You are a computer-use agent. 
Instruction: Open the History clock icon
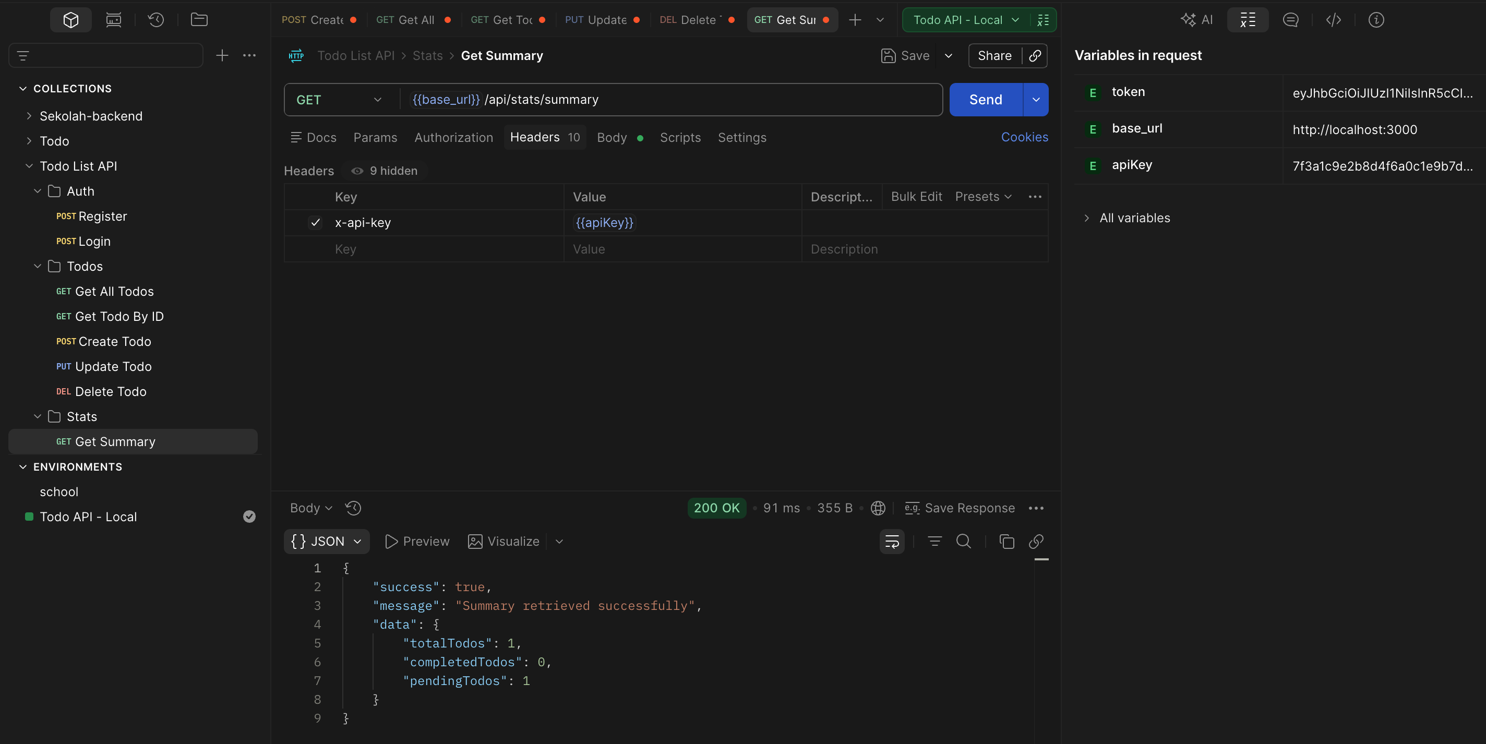(x=156, y=20)
